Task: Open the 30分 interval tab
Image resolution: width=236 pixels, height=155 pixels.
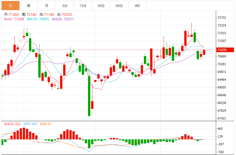Action: coord(101,6)
